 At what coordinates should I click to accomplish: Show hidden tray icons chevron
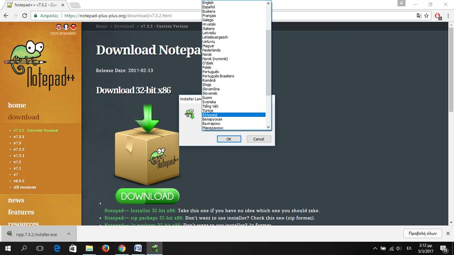pyautogui.click(x=375, y=248)
